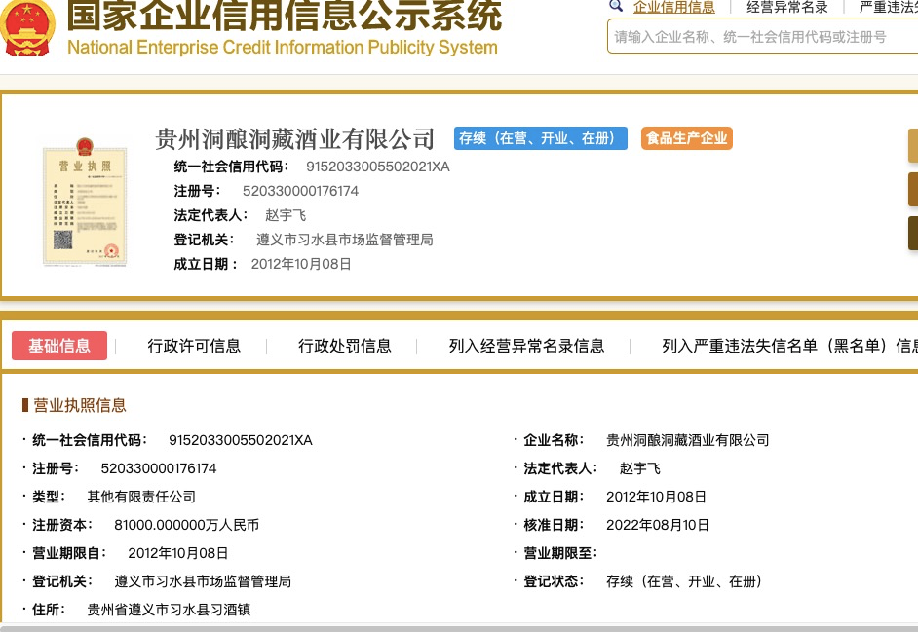The height and width of the screenshot is (632, 918).
Task: Select the 经营异常名录 search category
Action: (x=786, y=7)
